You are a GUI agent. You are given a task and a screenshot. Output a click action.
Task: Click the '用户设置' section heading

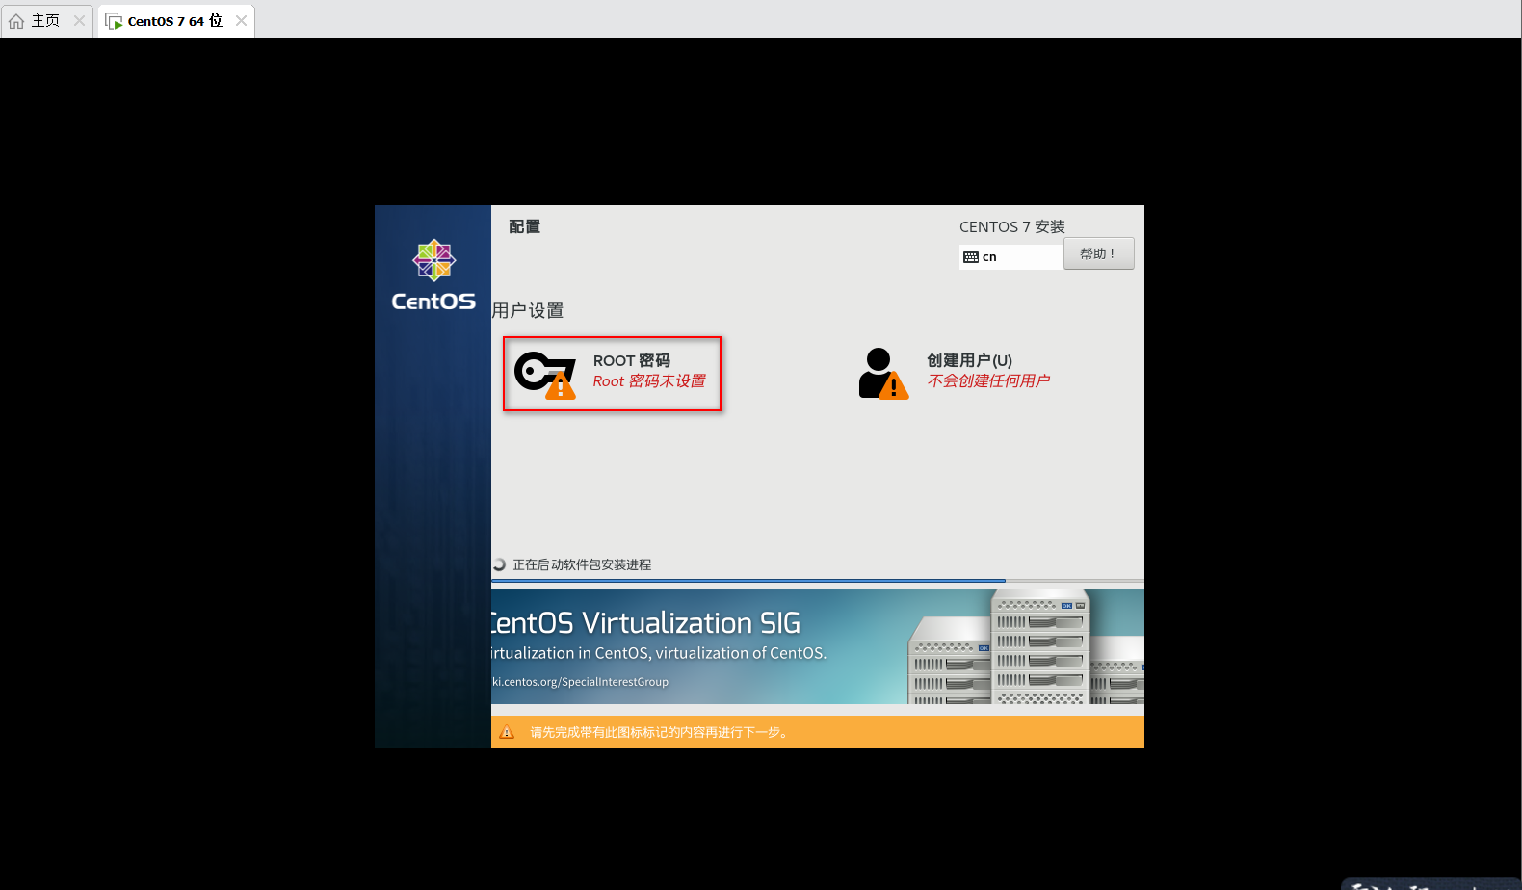(528, 310)
